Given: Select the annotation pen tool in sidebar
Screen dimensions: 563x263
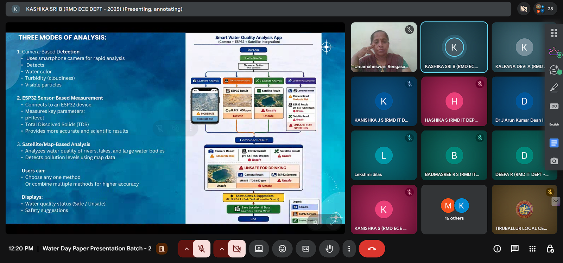Looking at the screenshot, I should click(554, 88).
